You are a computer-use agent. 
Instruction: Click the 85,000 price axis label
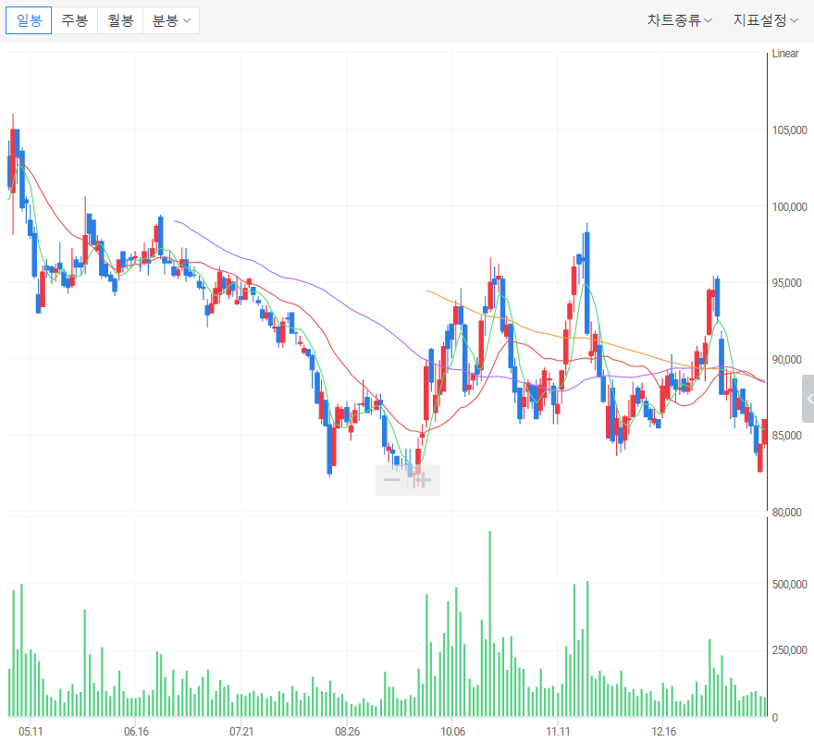(786, 436)
